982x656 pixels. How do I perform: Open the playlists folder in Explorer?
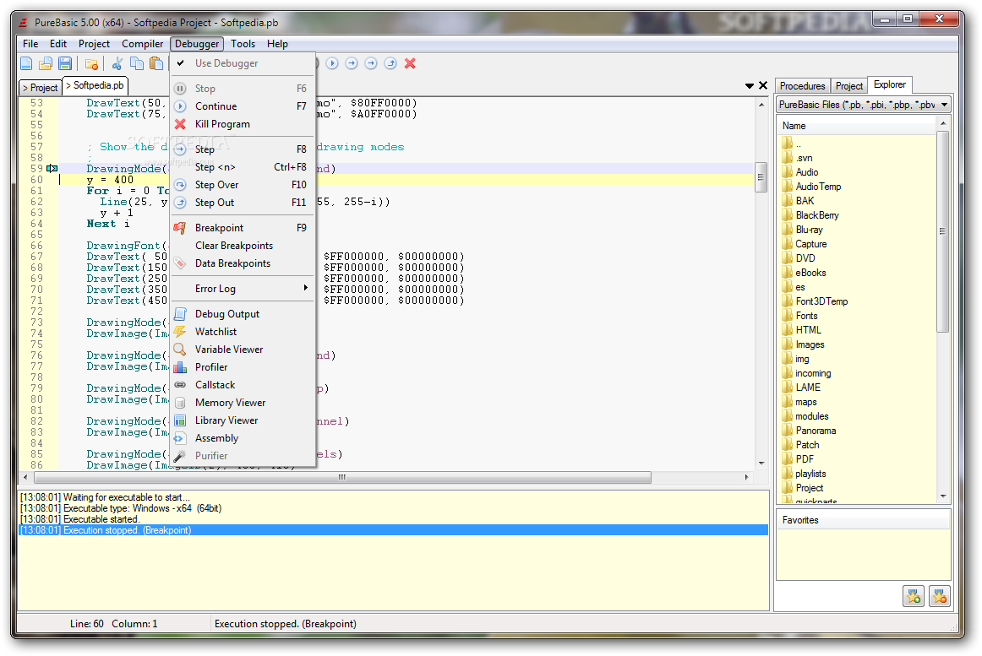810,474
